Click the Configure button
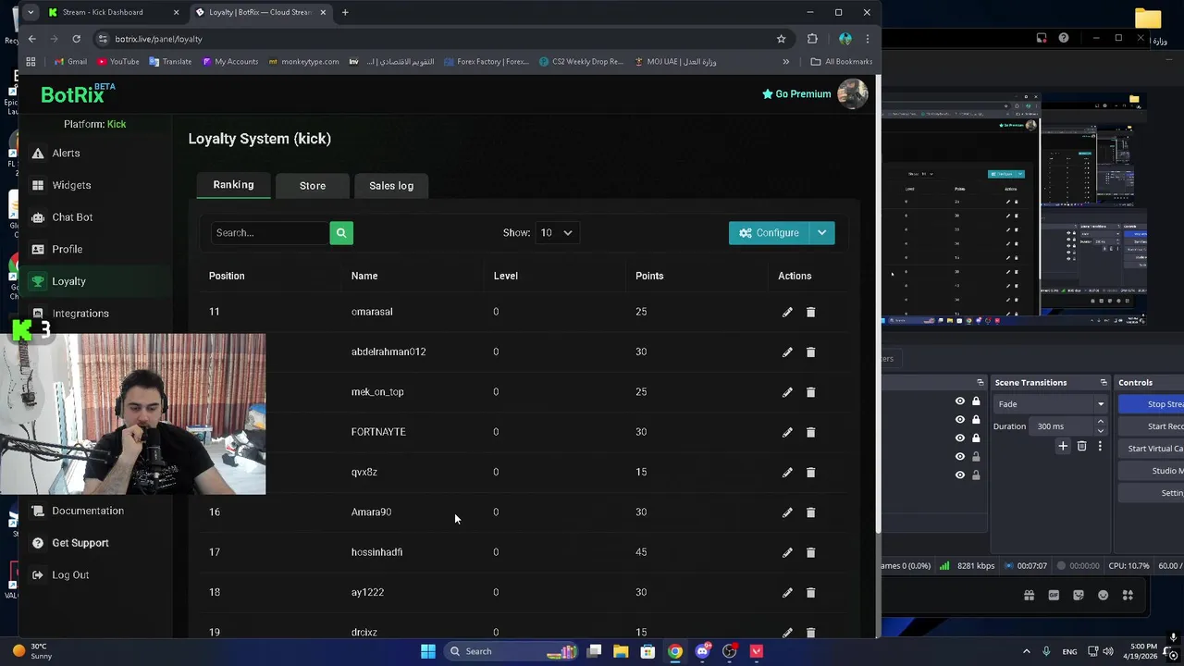The image size is (1184, 666). coord(769,233)
